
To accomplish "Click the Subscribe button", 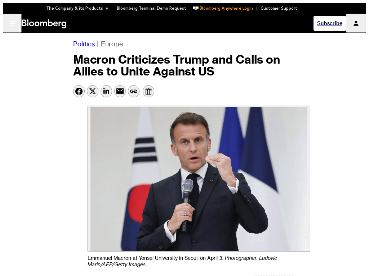I will (329, 23).
